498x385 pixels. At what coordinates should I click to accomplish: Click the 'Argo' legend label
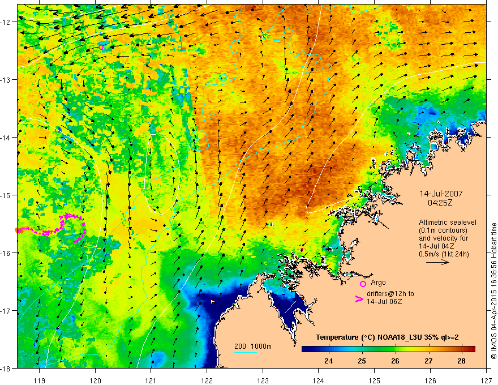[378, 283]
